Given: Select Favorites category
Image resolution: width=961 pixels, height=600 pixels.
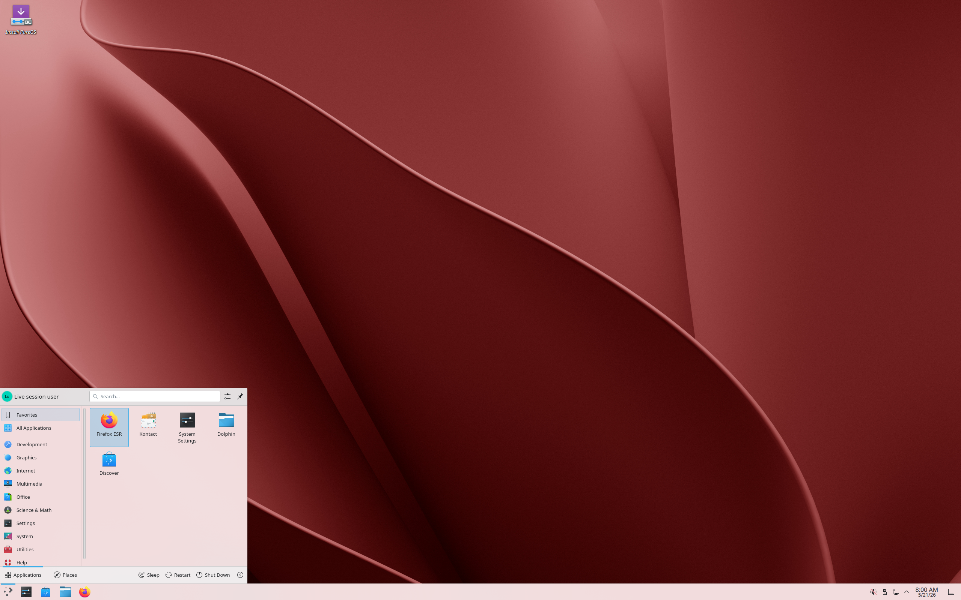Looking at the screenshot, I should (x=41, y=415).
